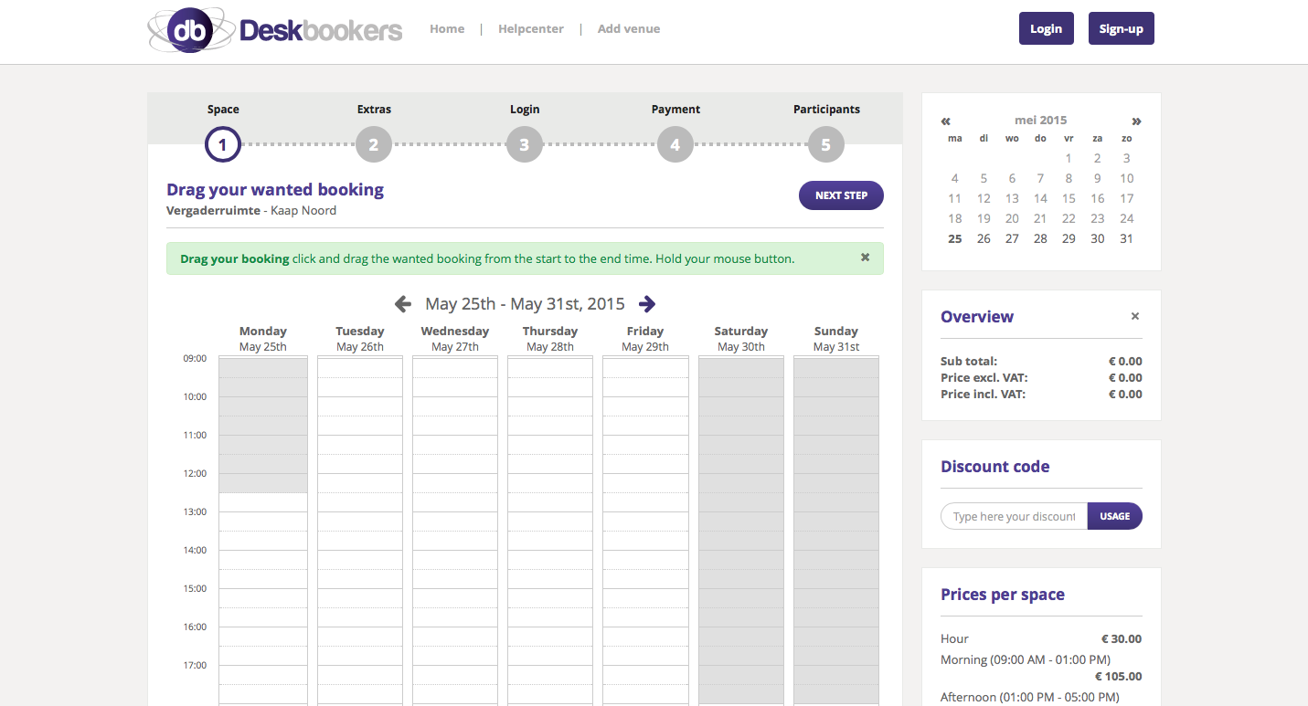
Task: Select Monday May 25th column header
Action: click(263, 337)
